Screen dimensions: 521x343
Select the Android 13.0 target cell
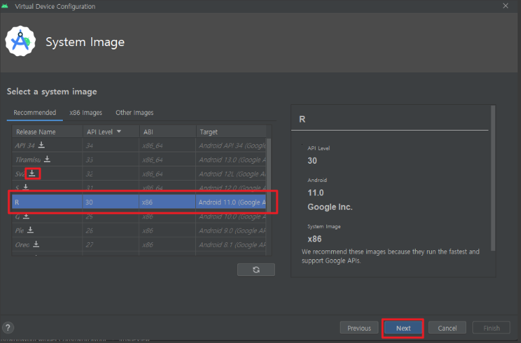click(231, 160)
